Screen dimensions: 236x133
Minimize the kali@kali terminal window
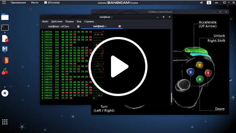pyautogui.click(x=157, y=17)
